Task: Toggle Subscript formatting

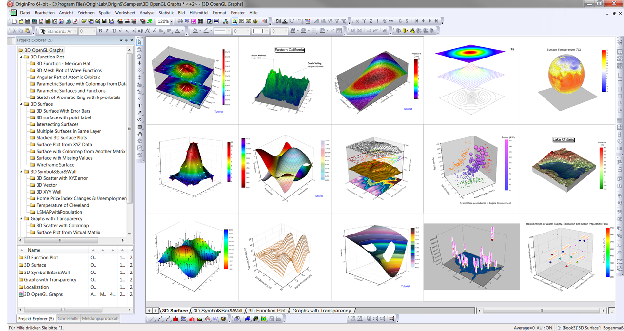Action: pos(127,31)
